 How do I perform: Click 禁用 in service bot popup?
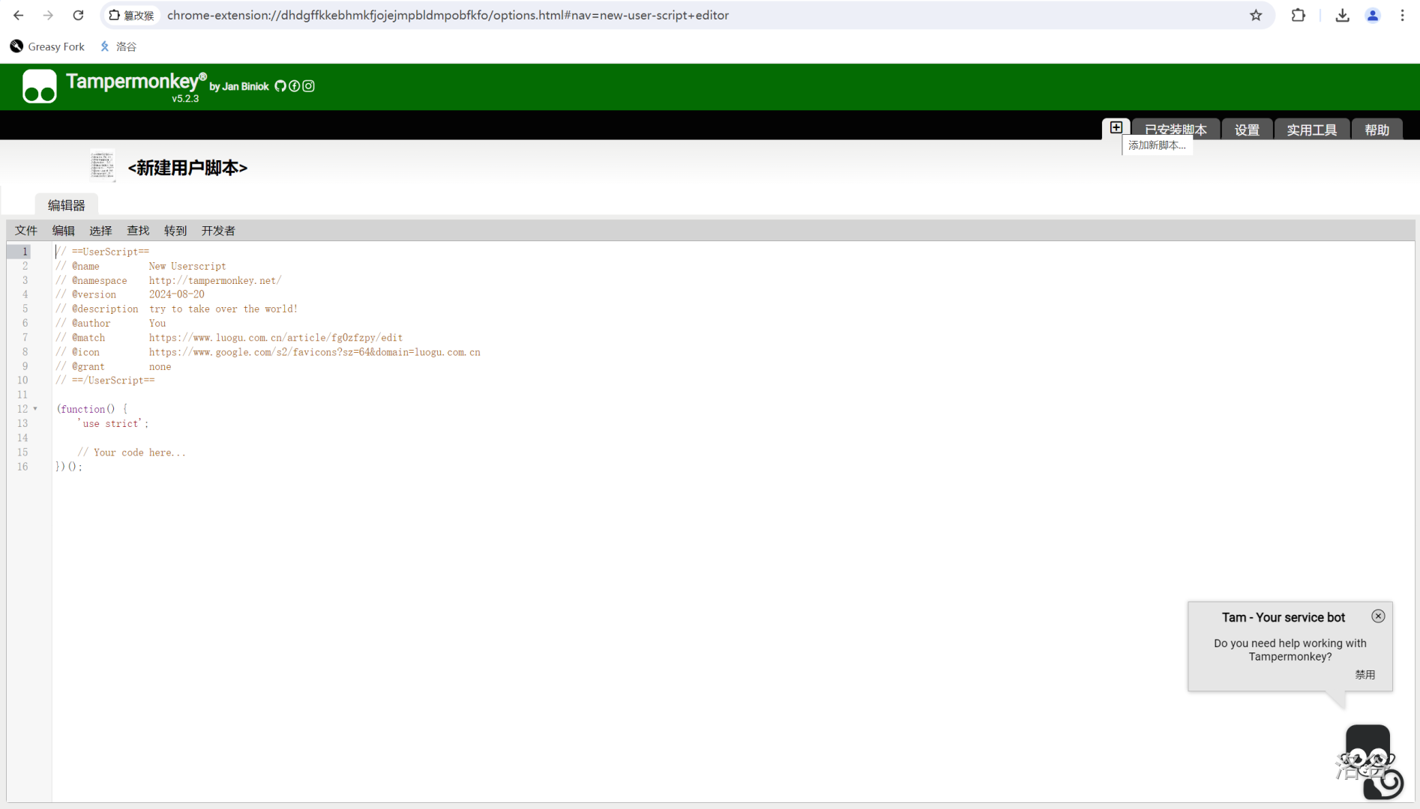coord(1365,674)
